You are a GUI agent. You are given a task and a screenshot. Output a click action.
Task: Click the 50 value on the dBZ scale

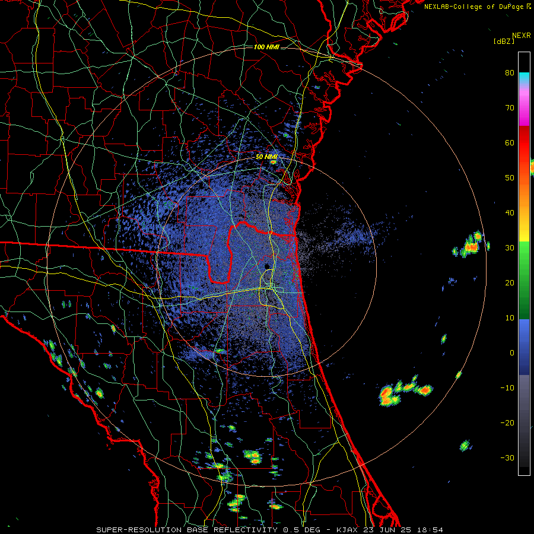(510, 178)
